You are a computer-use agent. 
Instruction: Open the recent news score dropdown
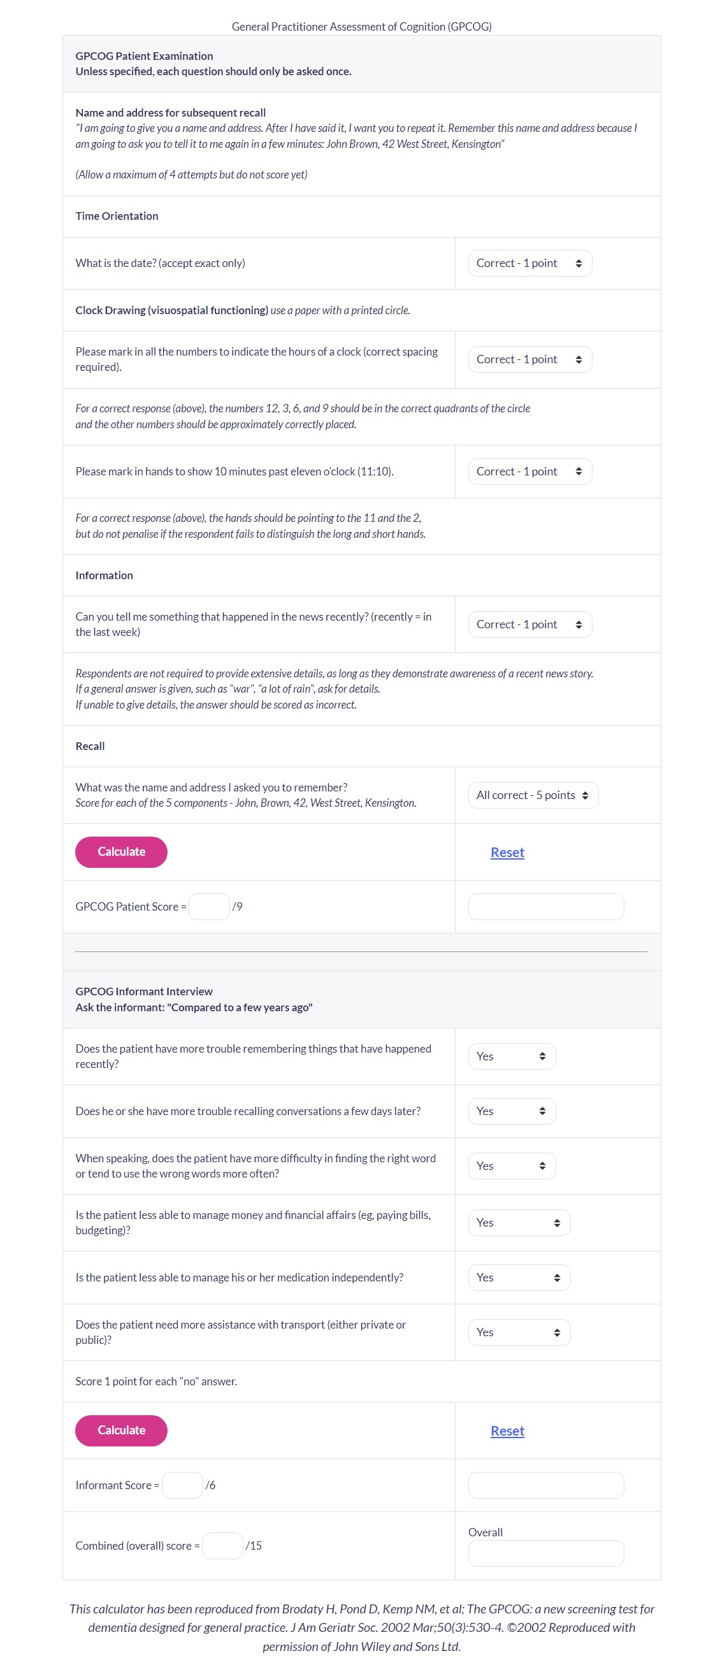529,624
